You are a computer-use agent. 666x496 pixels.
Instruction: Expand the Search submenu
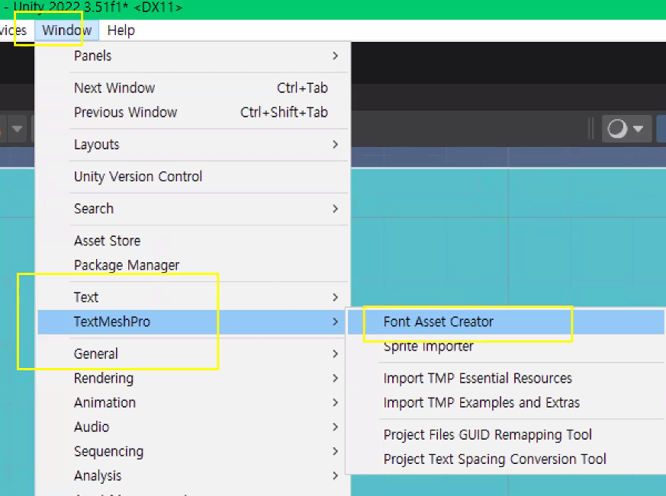(193, 209)
